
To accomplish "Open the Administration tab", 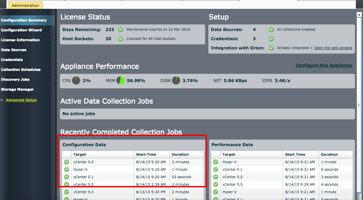I will [25, 5].
